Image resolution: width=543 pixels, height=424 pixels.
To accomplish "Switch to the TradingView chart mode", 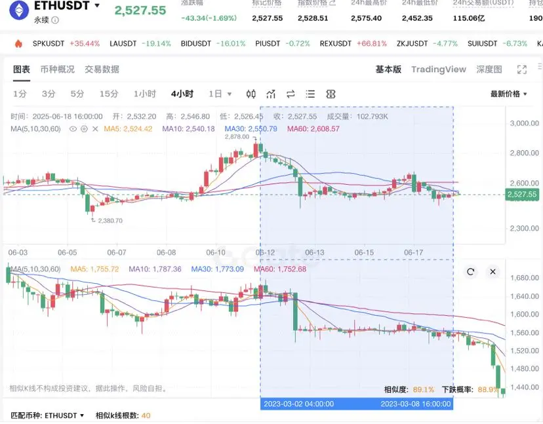I will pyautogui.click(x=439, y=69).
